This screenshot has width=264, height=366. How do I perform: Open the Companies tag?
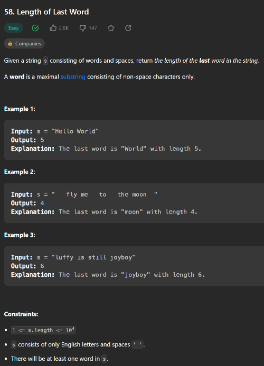click(24, 44)
